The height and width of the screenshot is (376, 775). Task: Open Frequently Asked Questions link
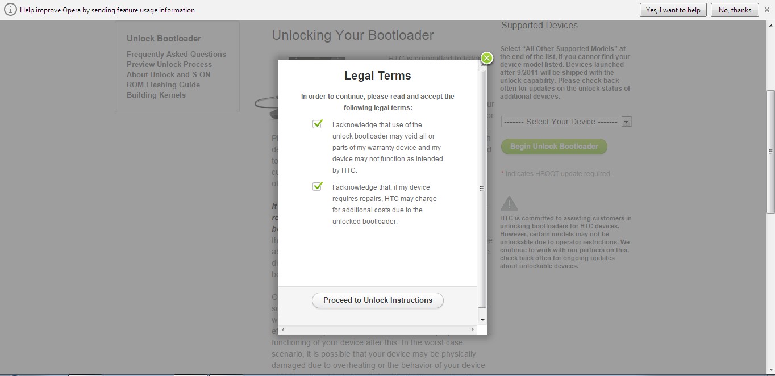click(x=176, y=55)
